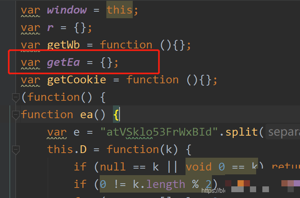Fold the "this.D = function(k)" block
This screenshot has height=198, width=300.
[x=16, y=149]
